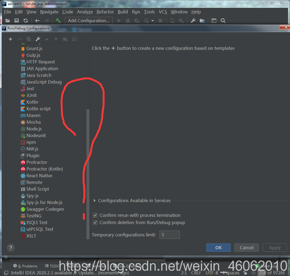Select the Plugin template

[x=33, y=156]
